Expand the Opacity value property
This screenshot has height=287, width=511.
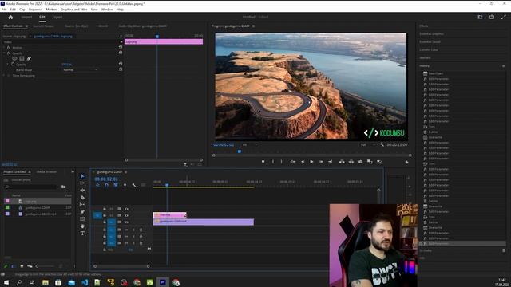click(x=8, y=64)
